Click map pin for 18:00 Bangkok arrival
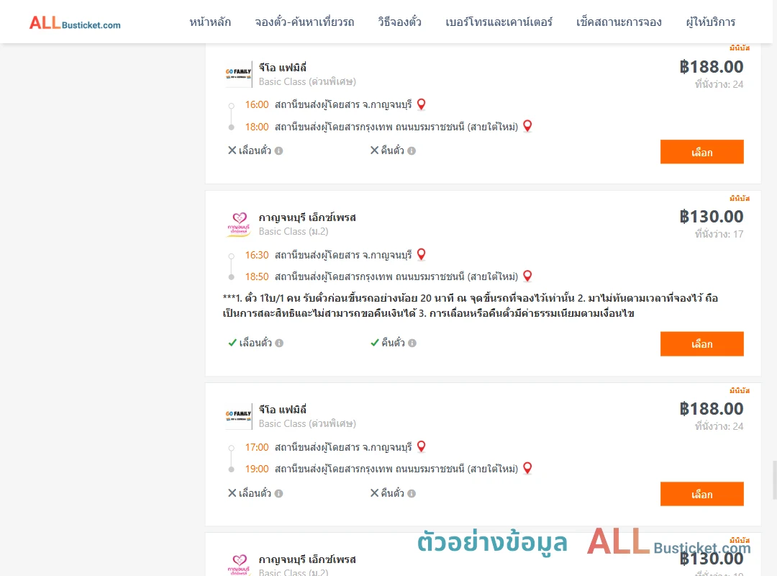This screenshot has height=576, width=777. point(527,126)
